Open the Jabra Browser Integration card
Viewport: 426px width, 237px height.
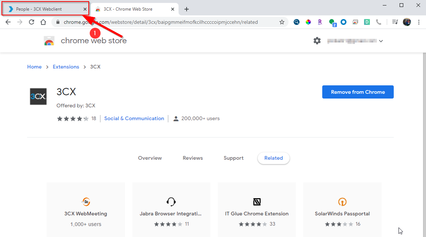coord(171,210)
